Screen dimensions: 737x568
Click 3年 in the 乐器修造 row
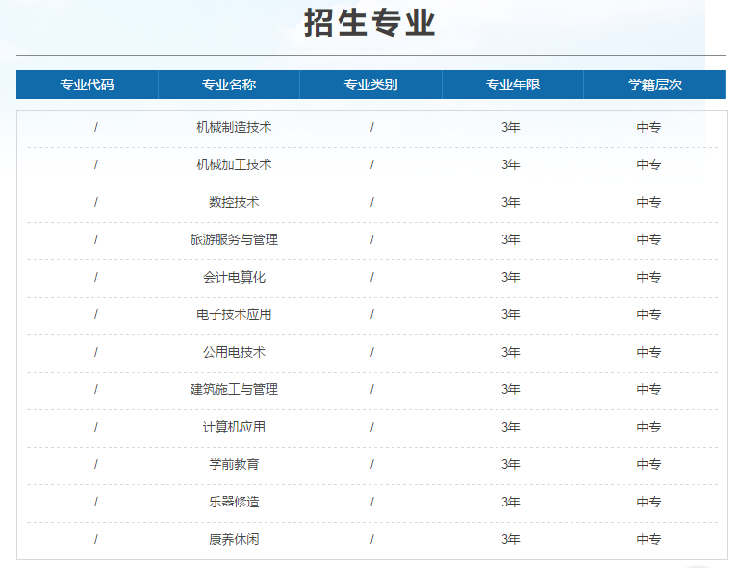[x=511, y=503]
